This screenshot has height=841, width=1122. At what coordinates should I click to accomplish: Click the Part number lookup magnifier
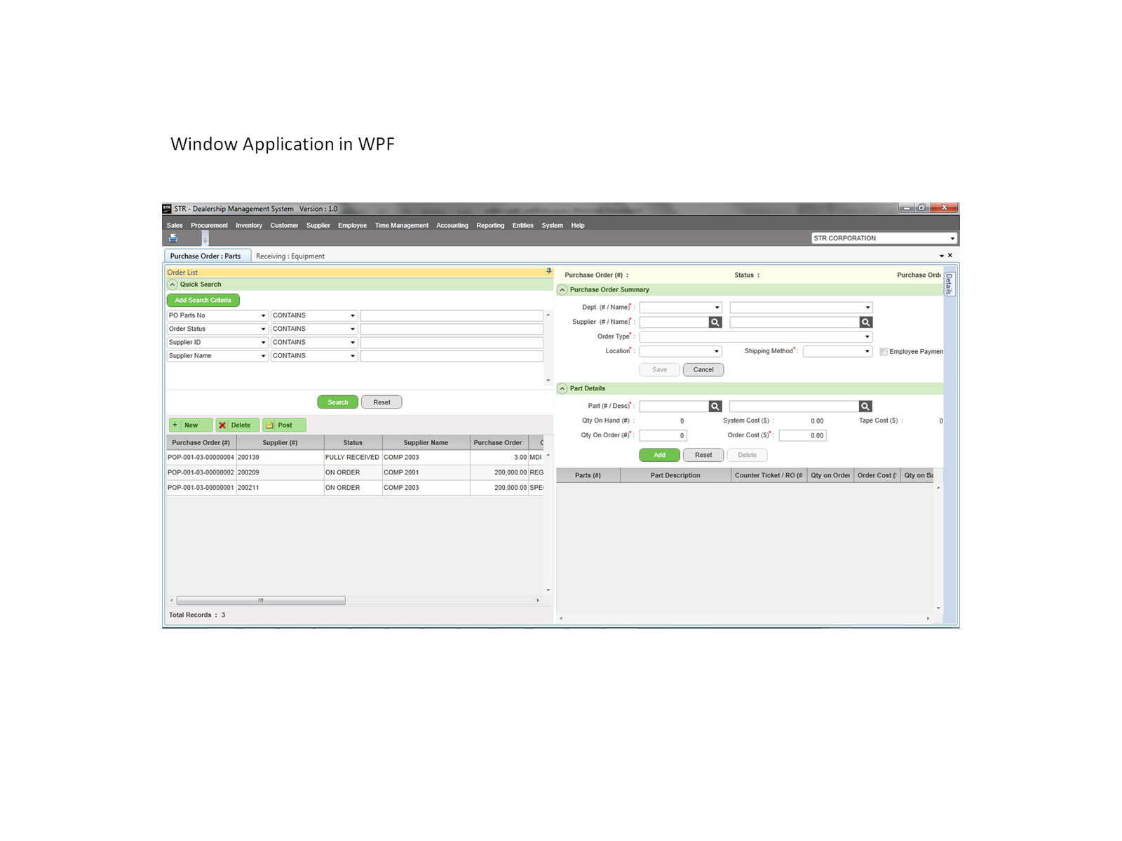(x=715, y=405)
